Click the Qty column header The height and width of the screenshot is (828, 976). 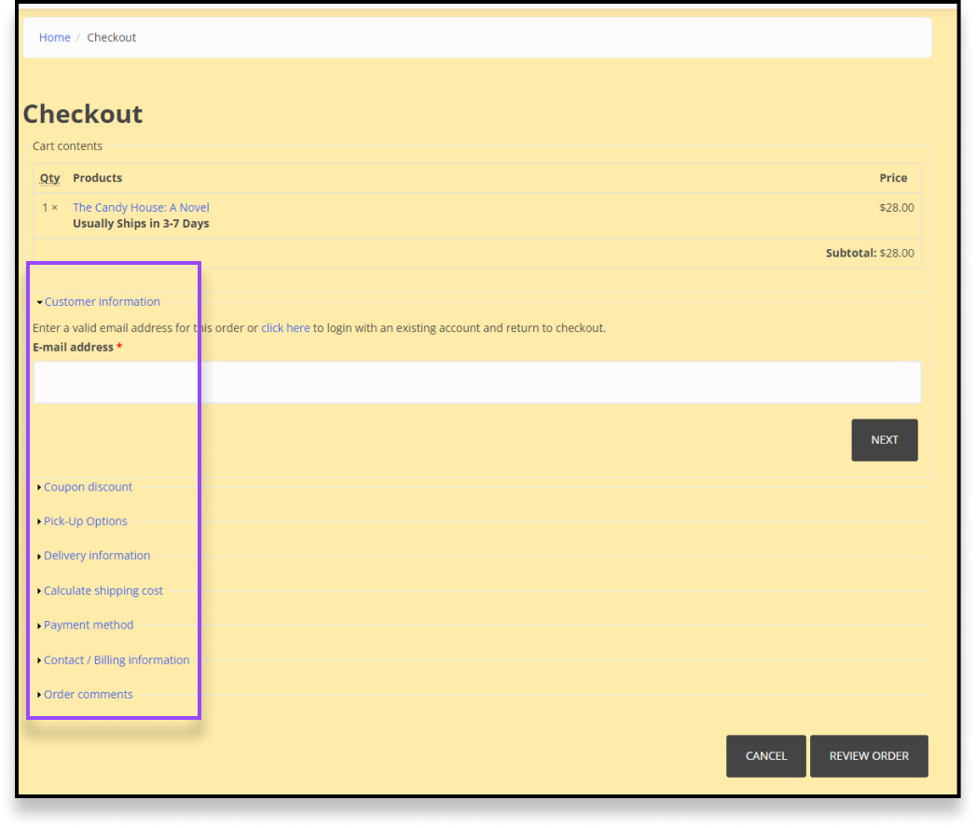[x=49, y=178]
